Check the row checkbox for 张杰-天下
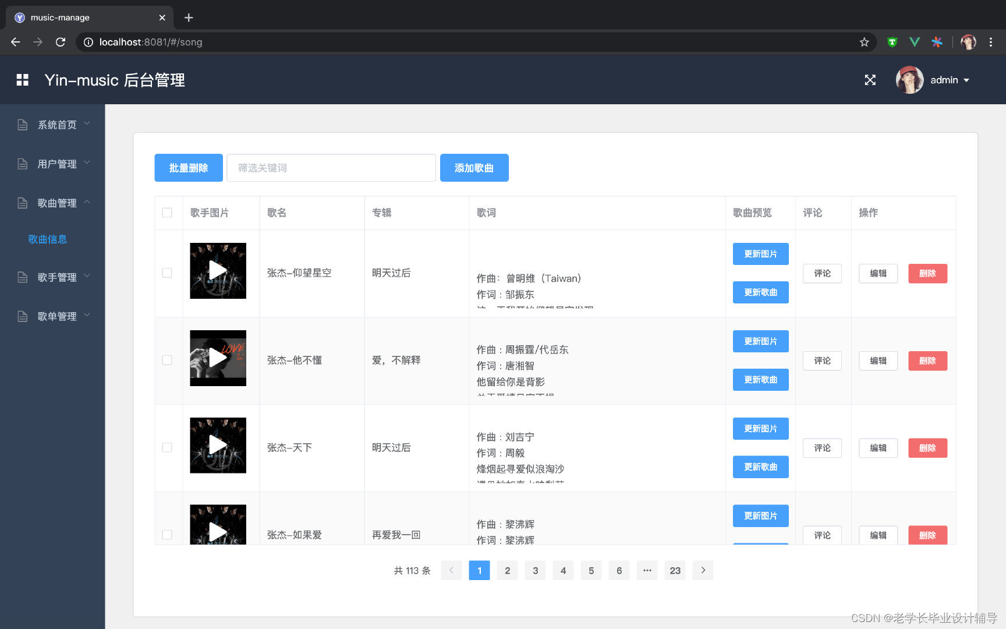The image size is (1006, 629). click(168, 447)
